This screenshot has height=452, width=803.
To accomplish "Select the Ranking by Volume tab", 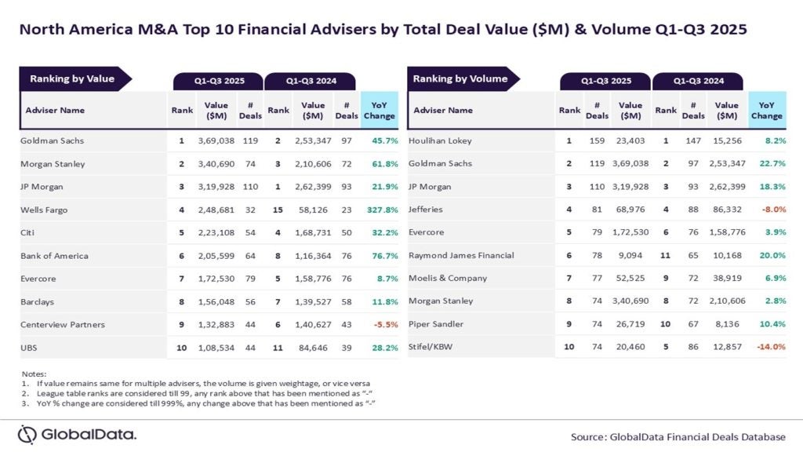I will (x=461, y=78).
